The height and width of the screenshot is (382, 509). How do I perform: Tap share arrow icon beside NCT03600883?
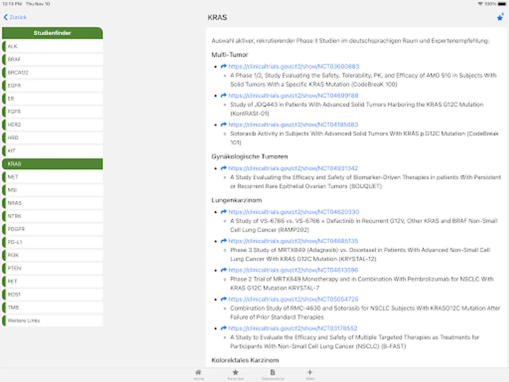coord(224,67)
